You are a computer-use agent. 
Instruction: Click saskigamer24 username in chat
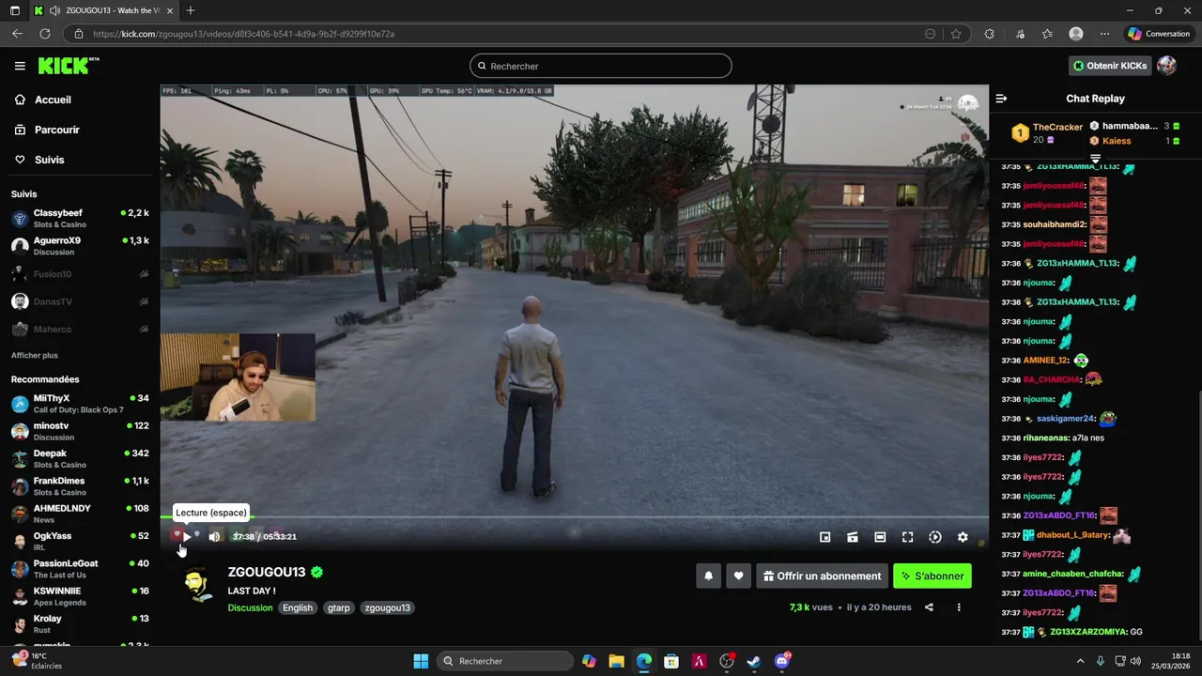coord(1066,419)
